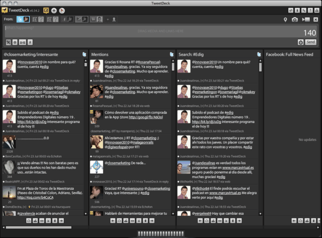This screenshot has height=238, width=322.
Task: Click the shorten links icon below compose box
Action: coord(8,42)
